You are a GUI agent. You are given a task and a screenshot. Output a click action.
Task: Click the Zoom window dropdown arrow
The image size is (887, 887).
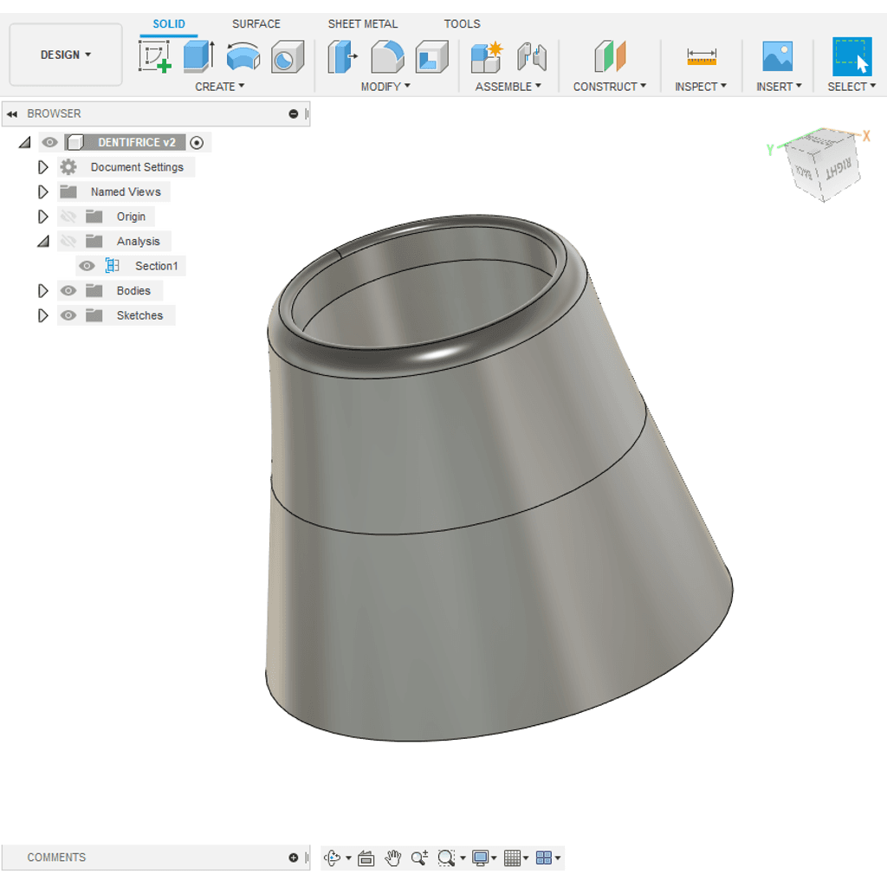pos(463,858)
